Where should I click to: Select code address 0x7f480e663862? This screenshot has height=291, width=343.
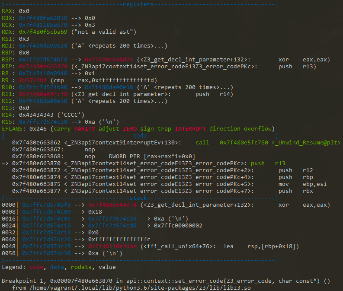pyautogui.click(x=36, y=143)
